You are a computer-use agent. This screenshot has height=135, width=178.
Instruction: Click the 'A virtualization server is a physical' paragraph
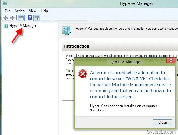pyautogui.click(x=122, y=56)
